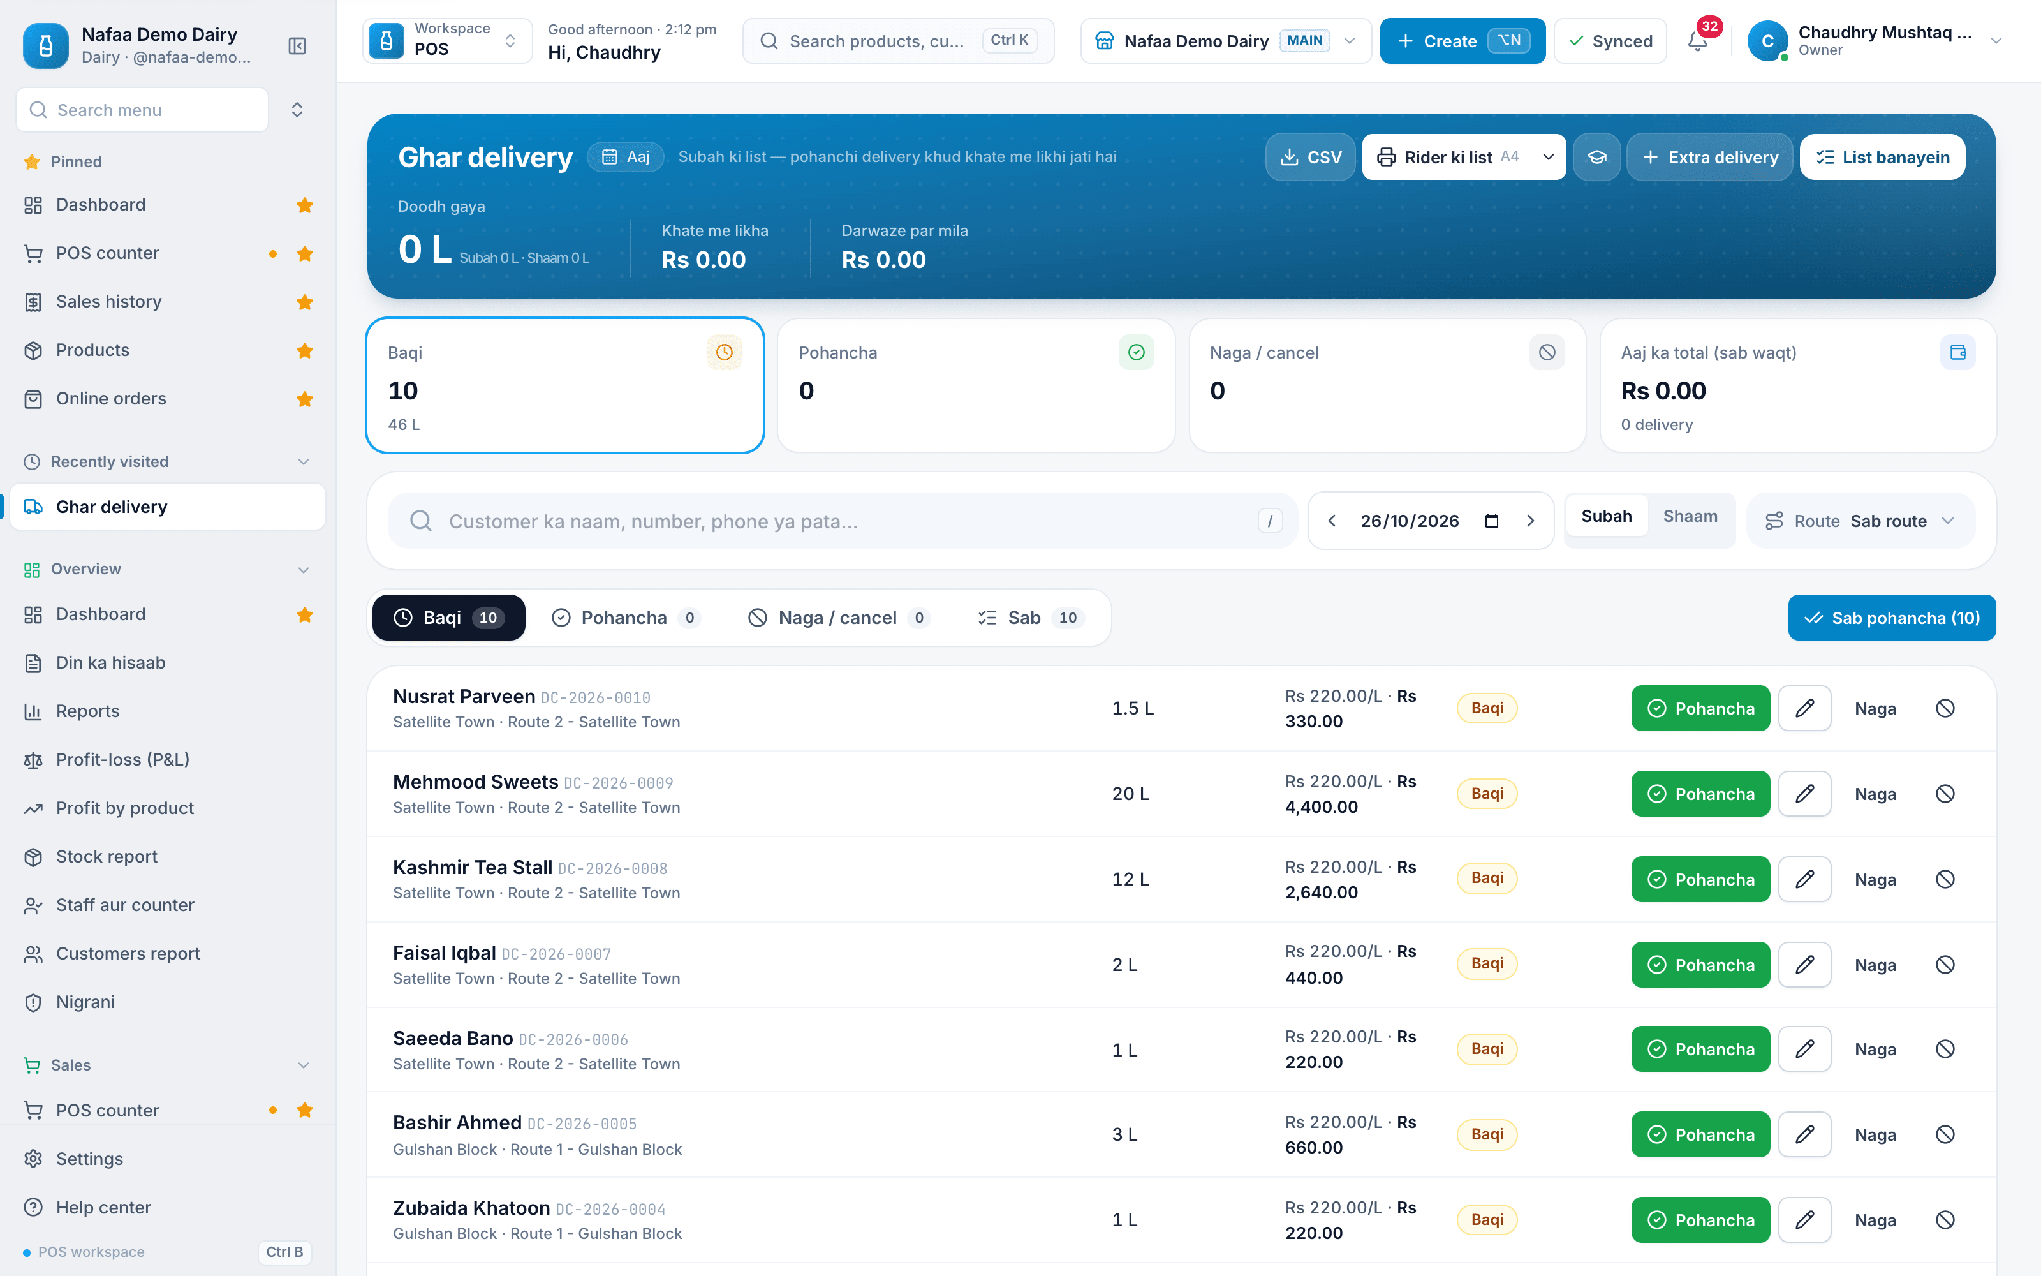Open Profit-loss (P&L) page

(x=168, y=759)
